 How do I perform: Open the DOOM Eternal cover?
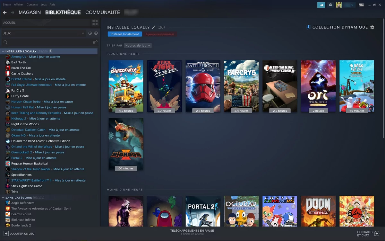pyautogui.click(x=318, y=211)
